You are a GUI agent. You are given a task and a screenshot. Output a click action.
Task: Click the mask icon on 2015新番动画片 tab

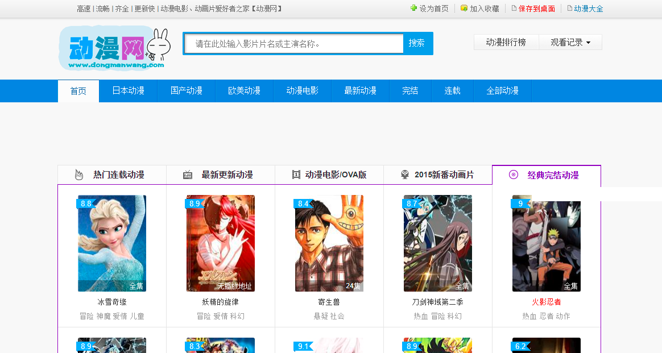[x=404, y=175]
